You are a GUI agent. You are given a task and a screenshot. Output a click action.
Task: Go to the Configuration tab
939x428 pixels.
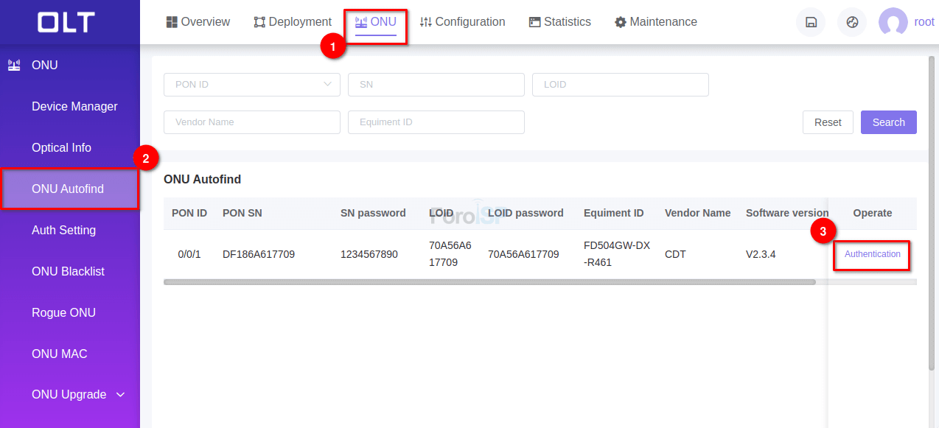[x=462, y=22]
